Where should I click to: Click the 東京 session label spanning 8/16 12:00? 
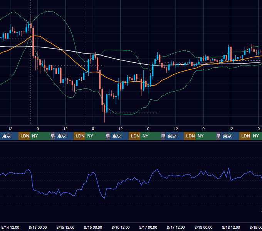[119, 136]
